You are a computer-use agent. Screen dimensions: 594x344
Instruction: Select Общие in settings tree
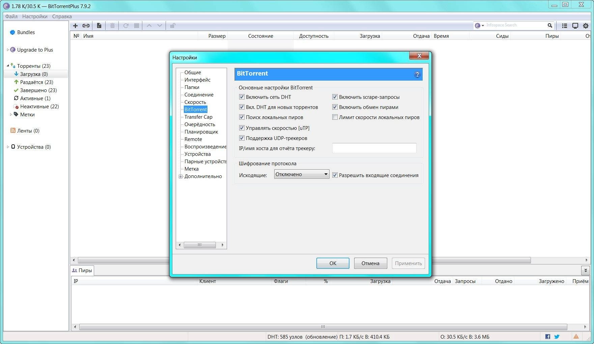(x=193, y=73)
